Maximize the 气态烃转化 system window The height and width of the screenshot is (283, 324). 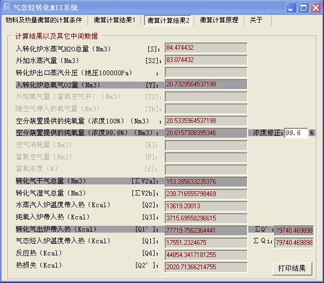[x=303, y=7]
